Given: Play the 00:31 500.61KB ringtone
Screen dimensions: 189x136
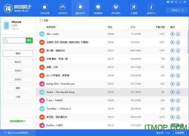Looking at the screenshot, I should click(172, 117).
